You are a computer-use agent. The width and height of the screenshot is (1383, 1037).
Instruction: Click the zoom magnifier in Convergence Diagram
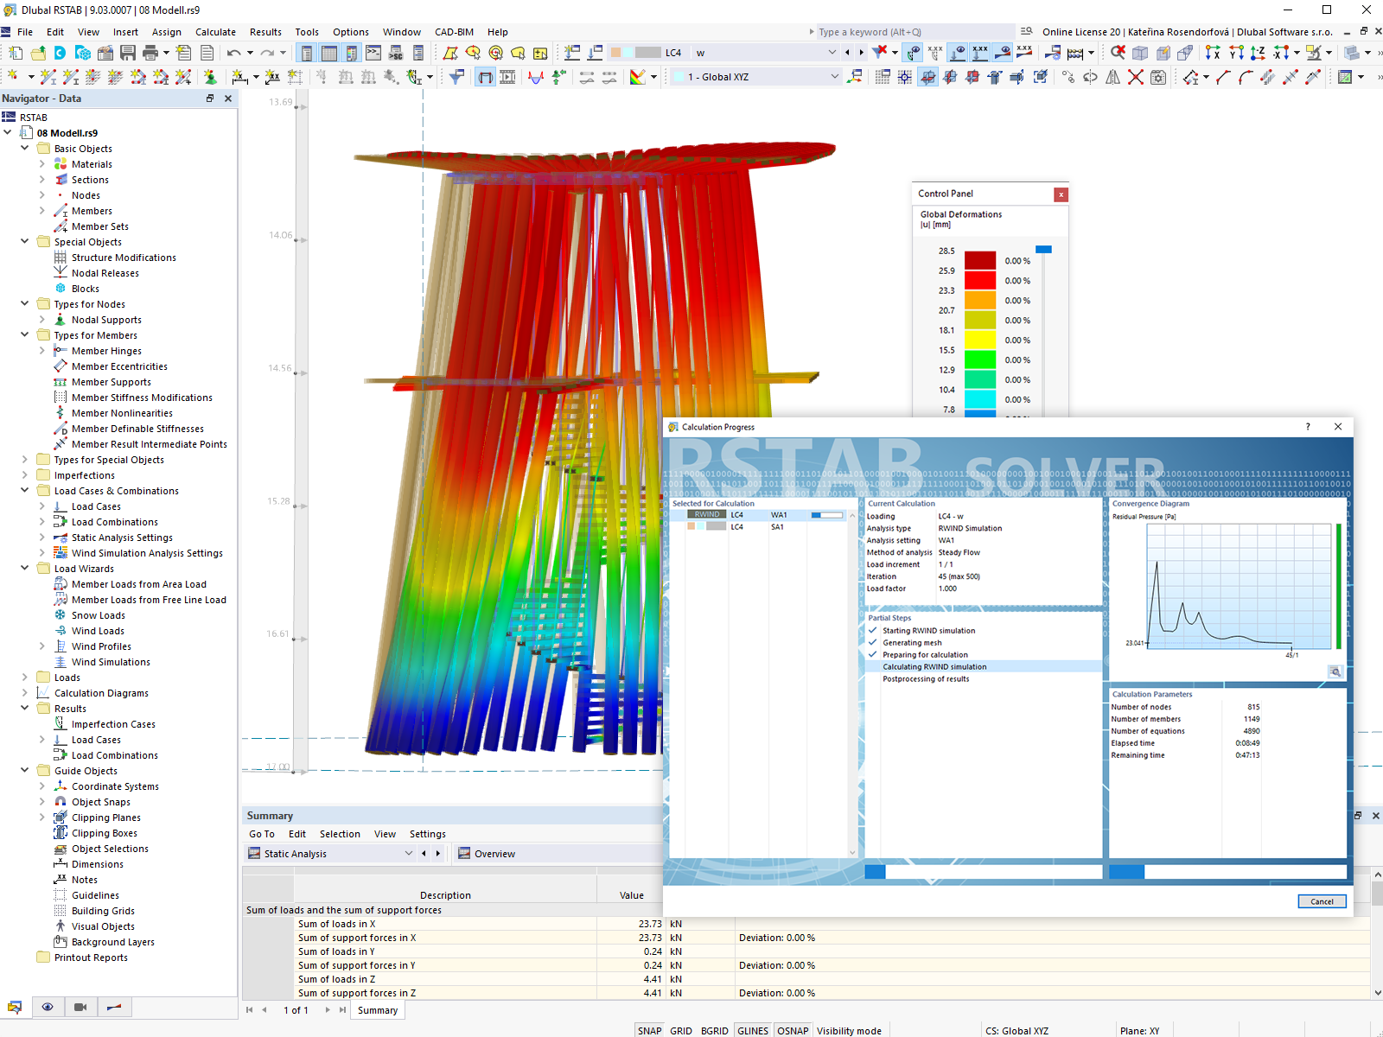(x=1335, y=671)
